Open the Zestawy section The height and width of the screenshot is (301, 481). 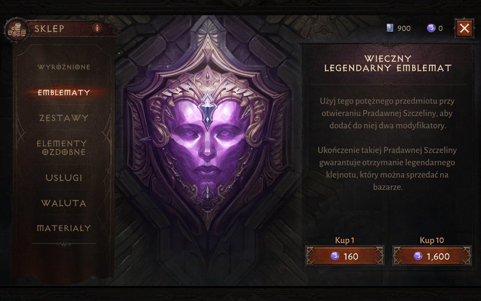[x=64, y=118]
